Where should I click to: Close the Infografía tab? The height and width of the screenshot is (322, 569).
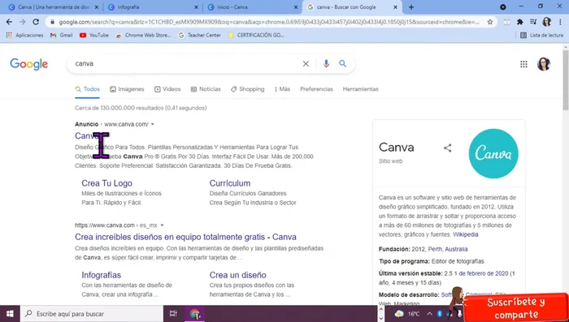click(x=197, y=6)
